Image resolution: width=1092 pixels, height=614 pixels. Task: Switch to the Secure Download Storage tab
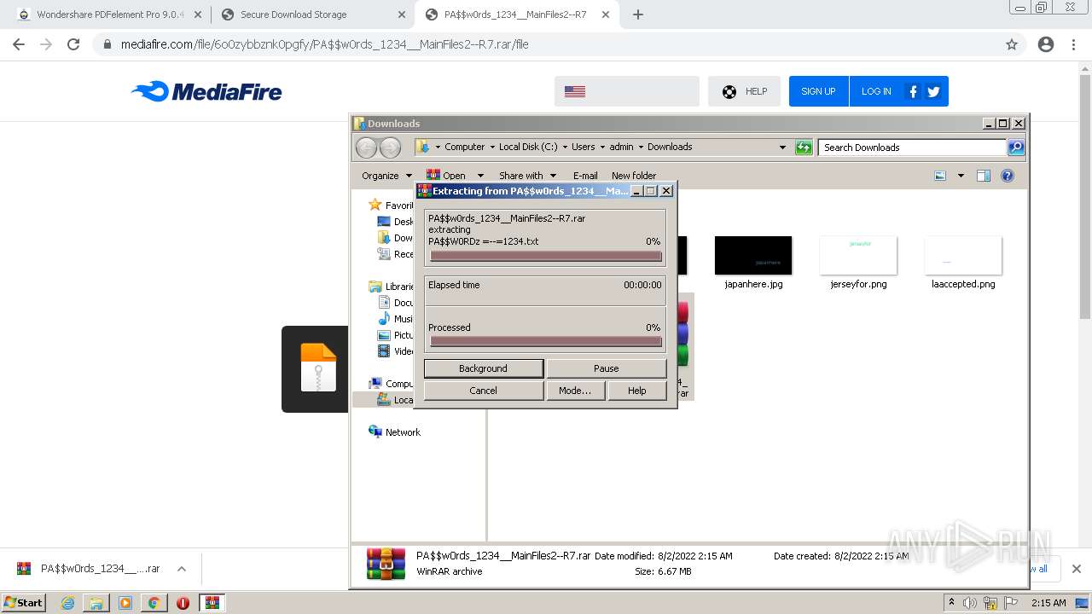pyautogui.click(x=312, y=14)
